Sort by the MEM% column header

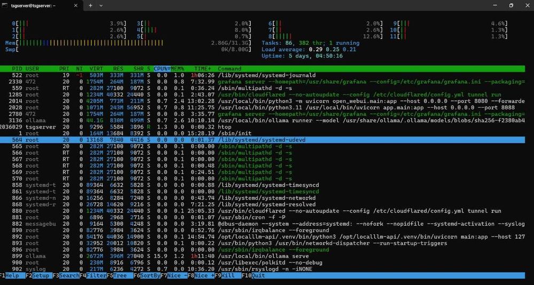click(x=177, y=69)
